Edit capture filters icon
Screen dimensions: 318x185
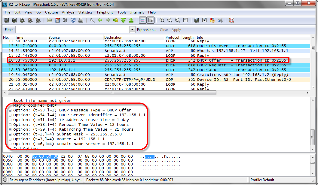click(x=197, y=20)
